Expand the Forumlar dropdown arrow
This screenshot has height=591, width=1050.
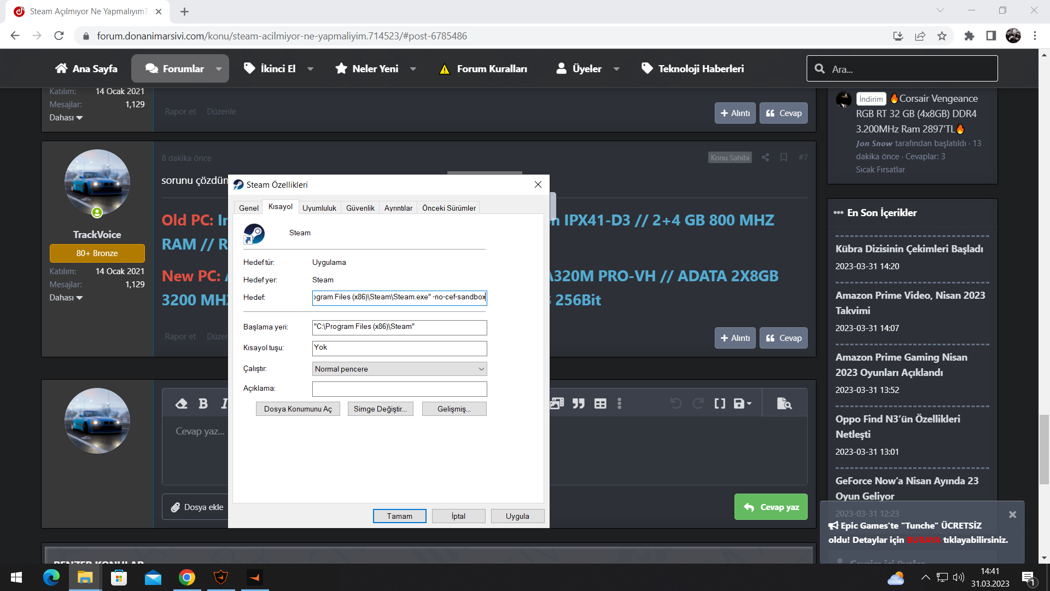click(219, 69)
